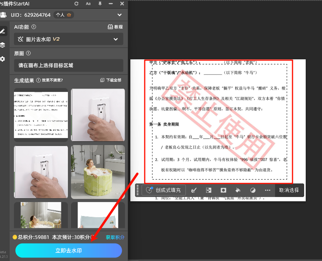Click info icon next to AI功能

34,27
